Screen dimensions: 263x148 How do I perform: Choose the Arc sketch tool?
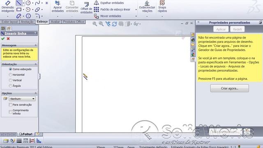tap(28, 9)
